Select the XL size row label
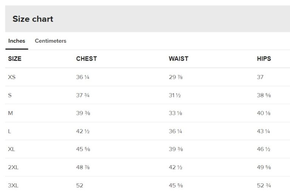The height and width of the screenshot is (194, 290). point(11,149)
